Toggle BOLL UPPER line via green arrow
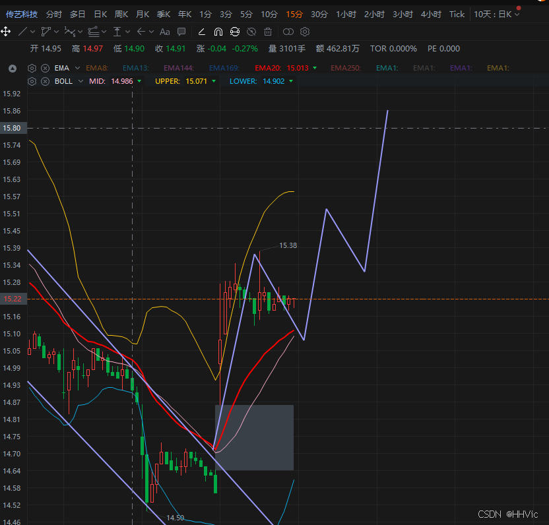The image size is (549, 525). [214, 81]
